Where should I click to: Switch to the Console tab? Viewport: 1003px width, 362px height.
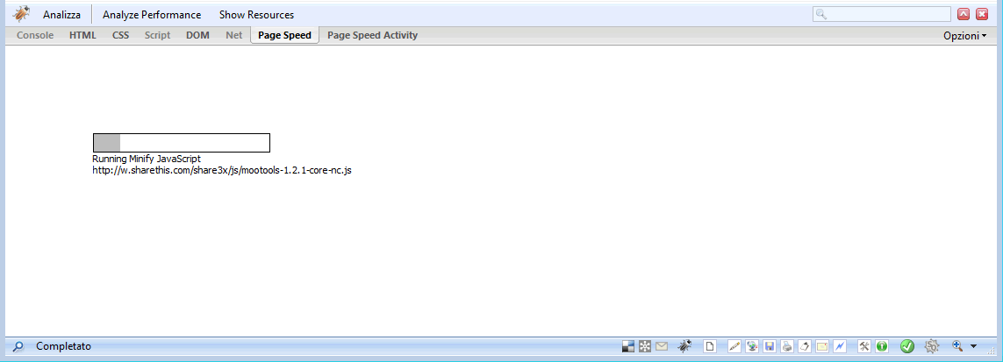point(35,35)
